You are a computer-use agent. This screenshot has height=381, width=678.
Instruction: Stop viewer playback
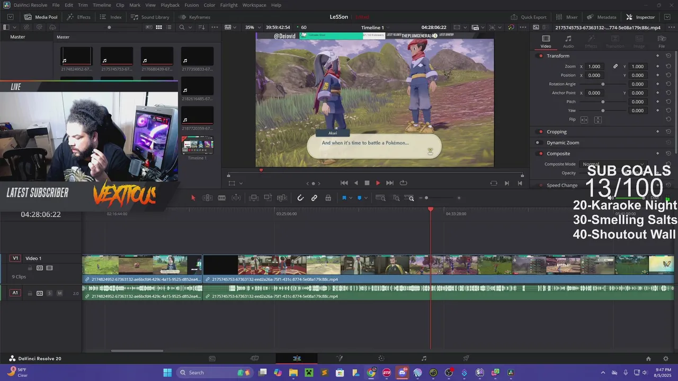(367, 183)
